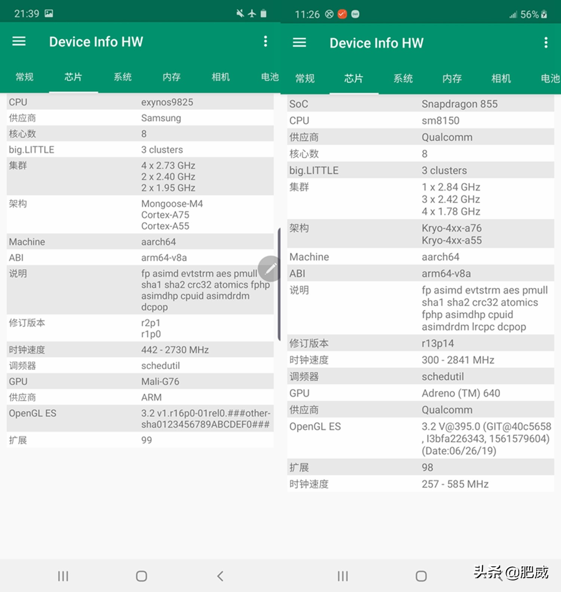Image resolution: width=561 pixels, height=592 pixels.
Task: Tap the Mongoose-M4 architecture entry
Action: pyautogui.click(x=172, y=204)
